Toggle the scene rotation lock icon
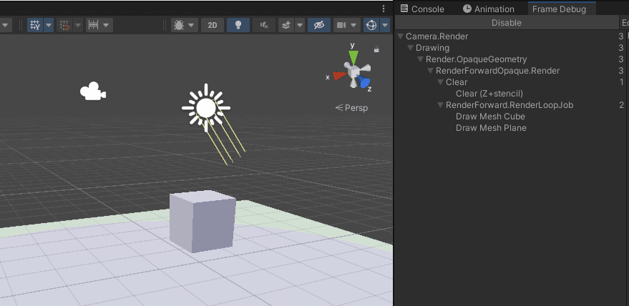 tap(376, 49)
